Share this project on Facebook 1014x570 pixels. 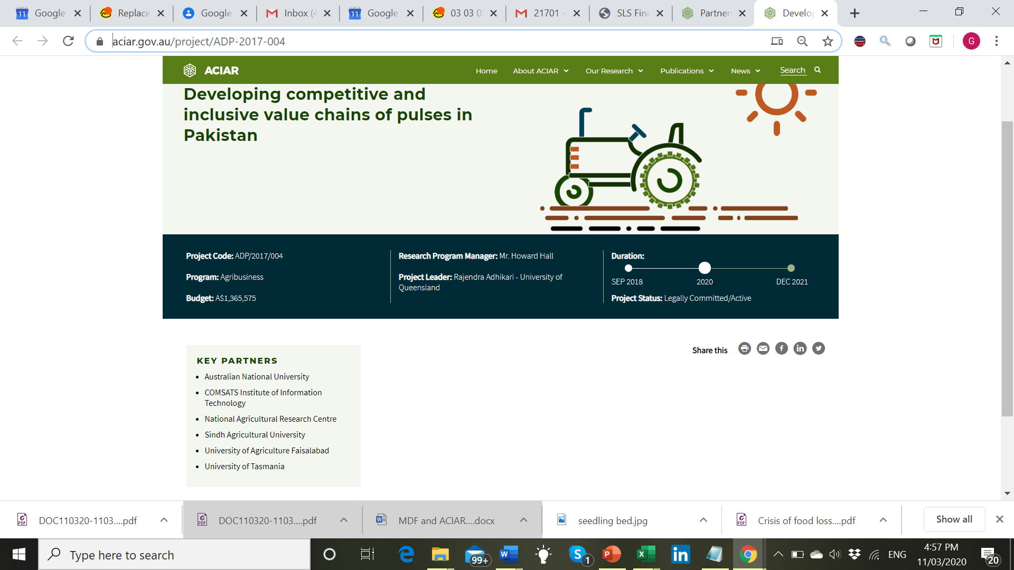coord(782,348)
